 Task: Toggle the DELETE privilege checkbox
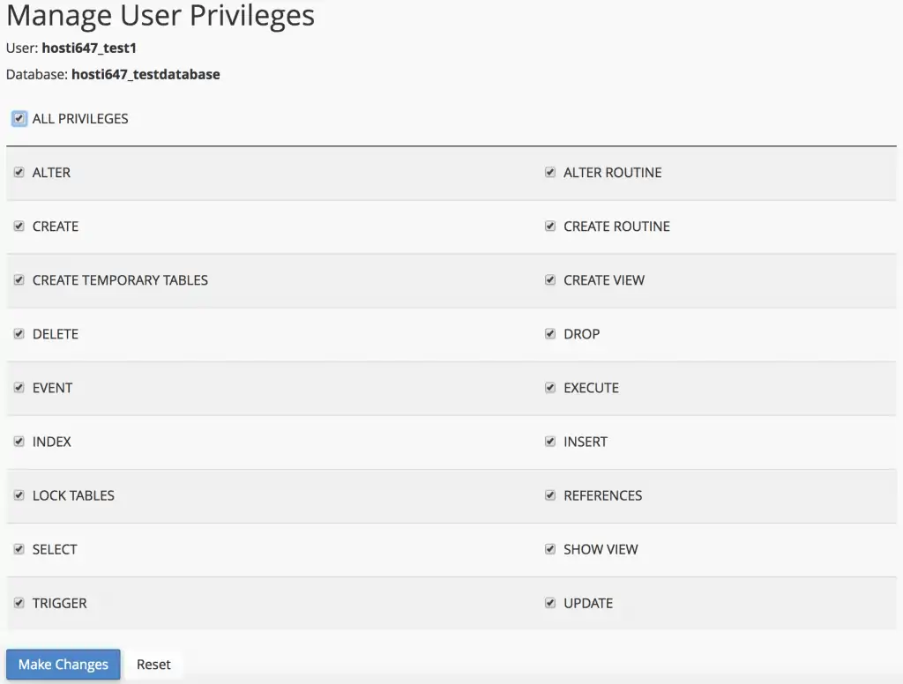(19, 334)
